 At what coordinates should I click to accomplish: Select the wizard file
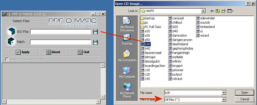click(203, 35)
